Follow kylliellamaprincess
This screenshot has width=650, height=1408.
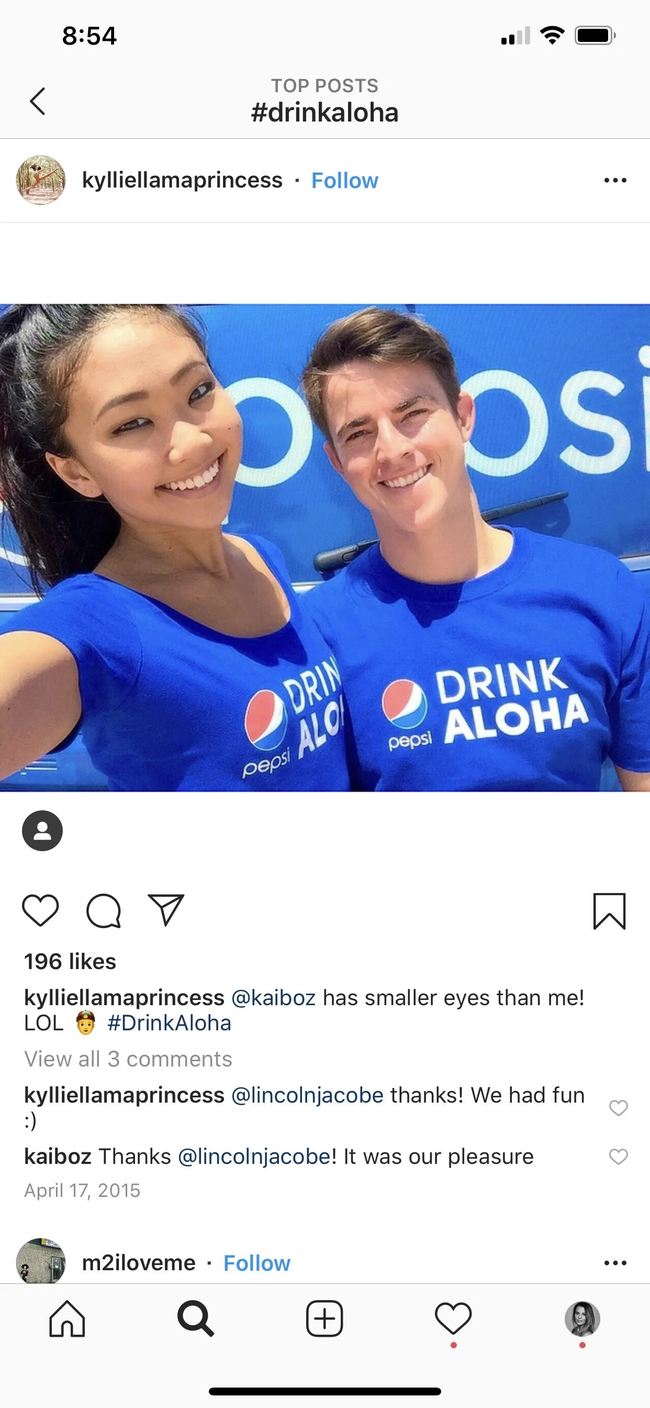345,180
